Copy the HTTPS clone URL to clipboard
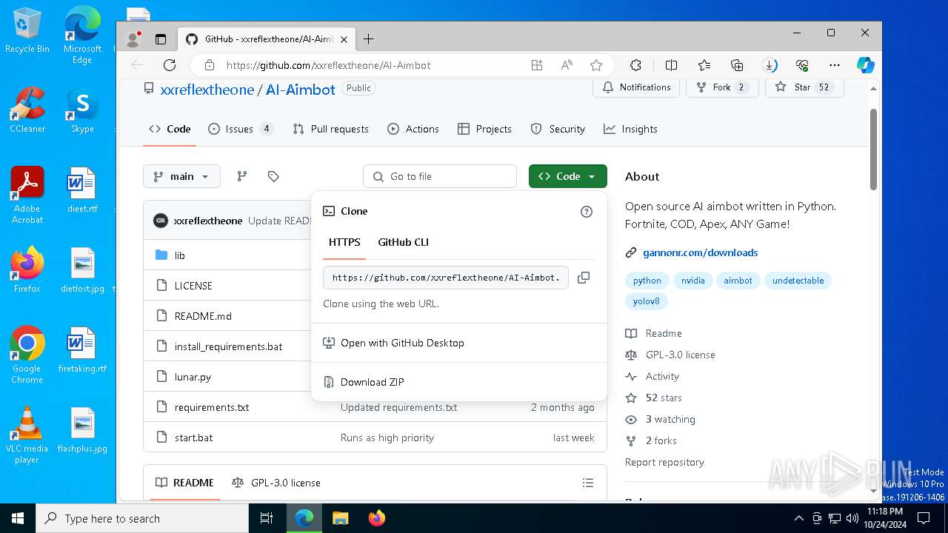 (584, 278)
